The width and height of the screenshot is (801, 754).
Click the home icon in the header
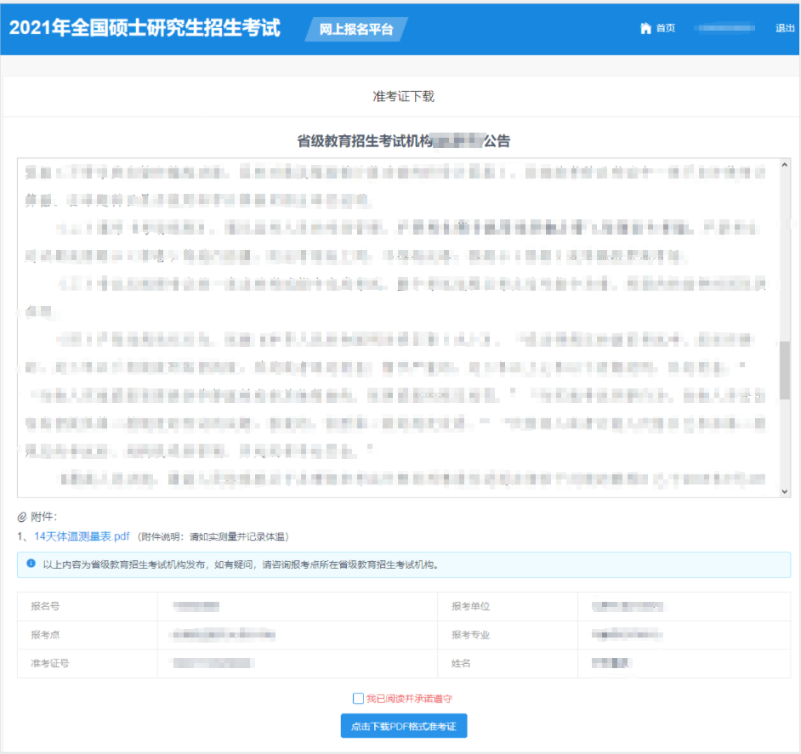coord(646,27)
